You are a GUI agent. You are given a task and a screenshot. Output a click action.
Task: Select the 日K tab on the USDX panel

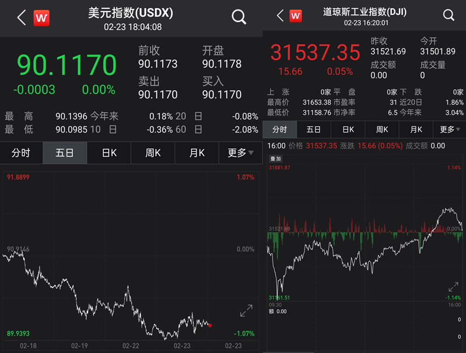pos(108,153)
